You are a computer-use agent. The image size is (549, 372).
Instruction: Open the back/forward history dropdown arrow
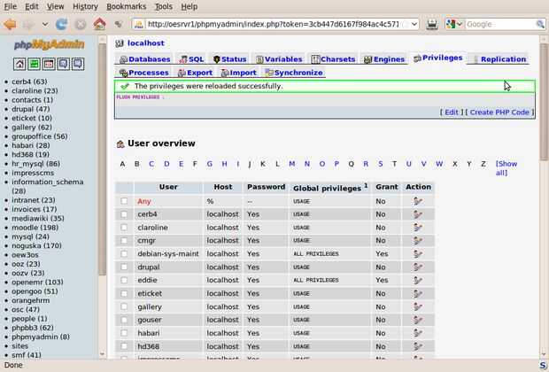coord(45,24)
